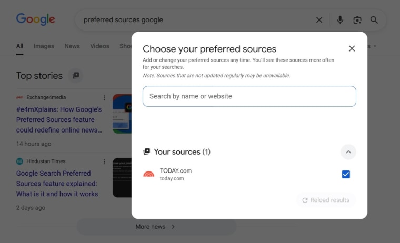Open Exchange4media story options menu
400x243 pixels.
coord(104,98)
